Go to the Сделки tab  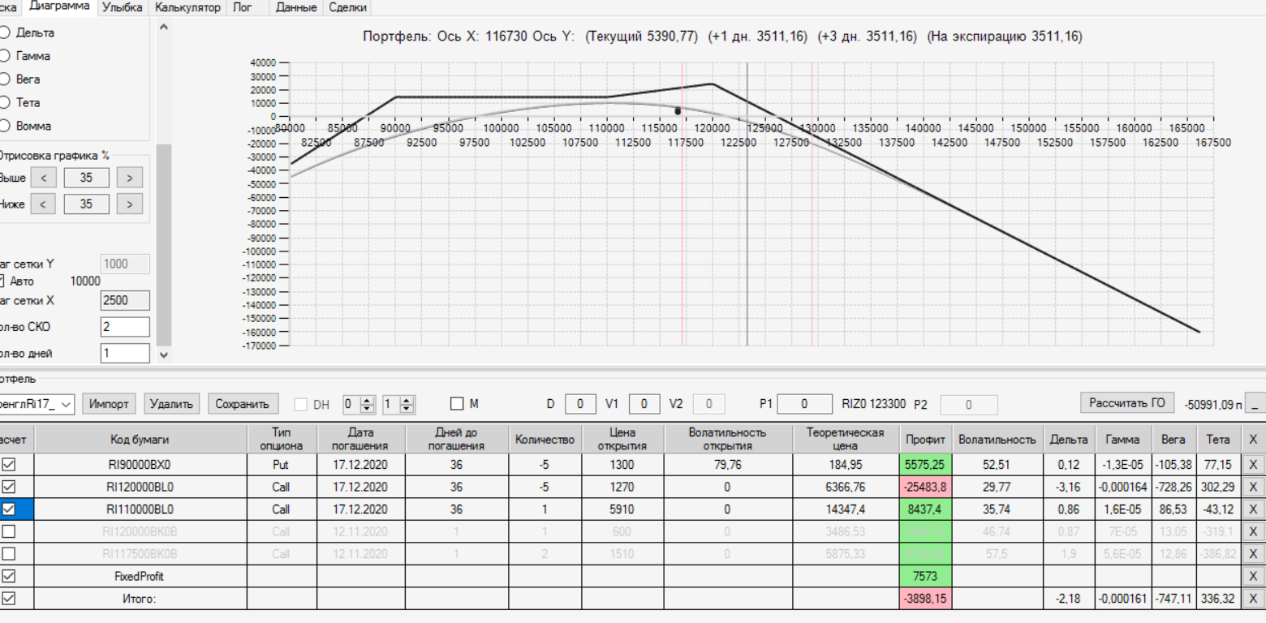point(347,7)
